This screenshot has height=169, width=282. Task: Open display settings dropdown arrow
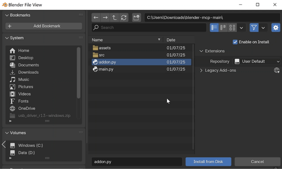coord(242,28)
